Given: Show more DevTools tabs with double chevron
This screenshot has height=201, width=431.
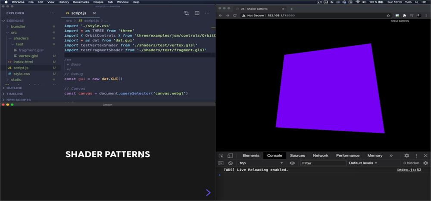Looking at the screenshot, I should [391, 156].
